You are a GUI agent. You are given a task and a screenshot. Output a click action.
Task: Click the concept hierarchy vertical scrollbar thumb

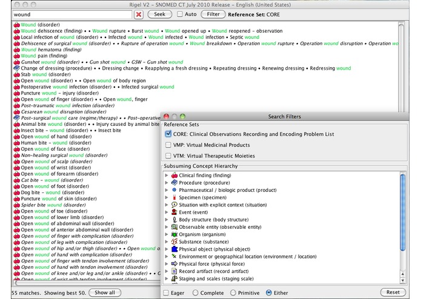click(x=402, y=212)
